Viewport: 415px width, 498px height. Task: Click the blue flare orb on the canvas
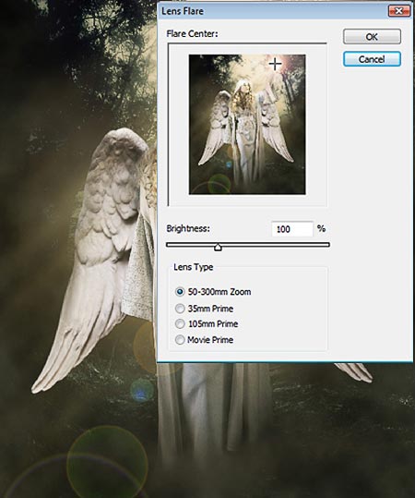click(142, 390)
